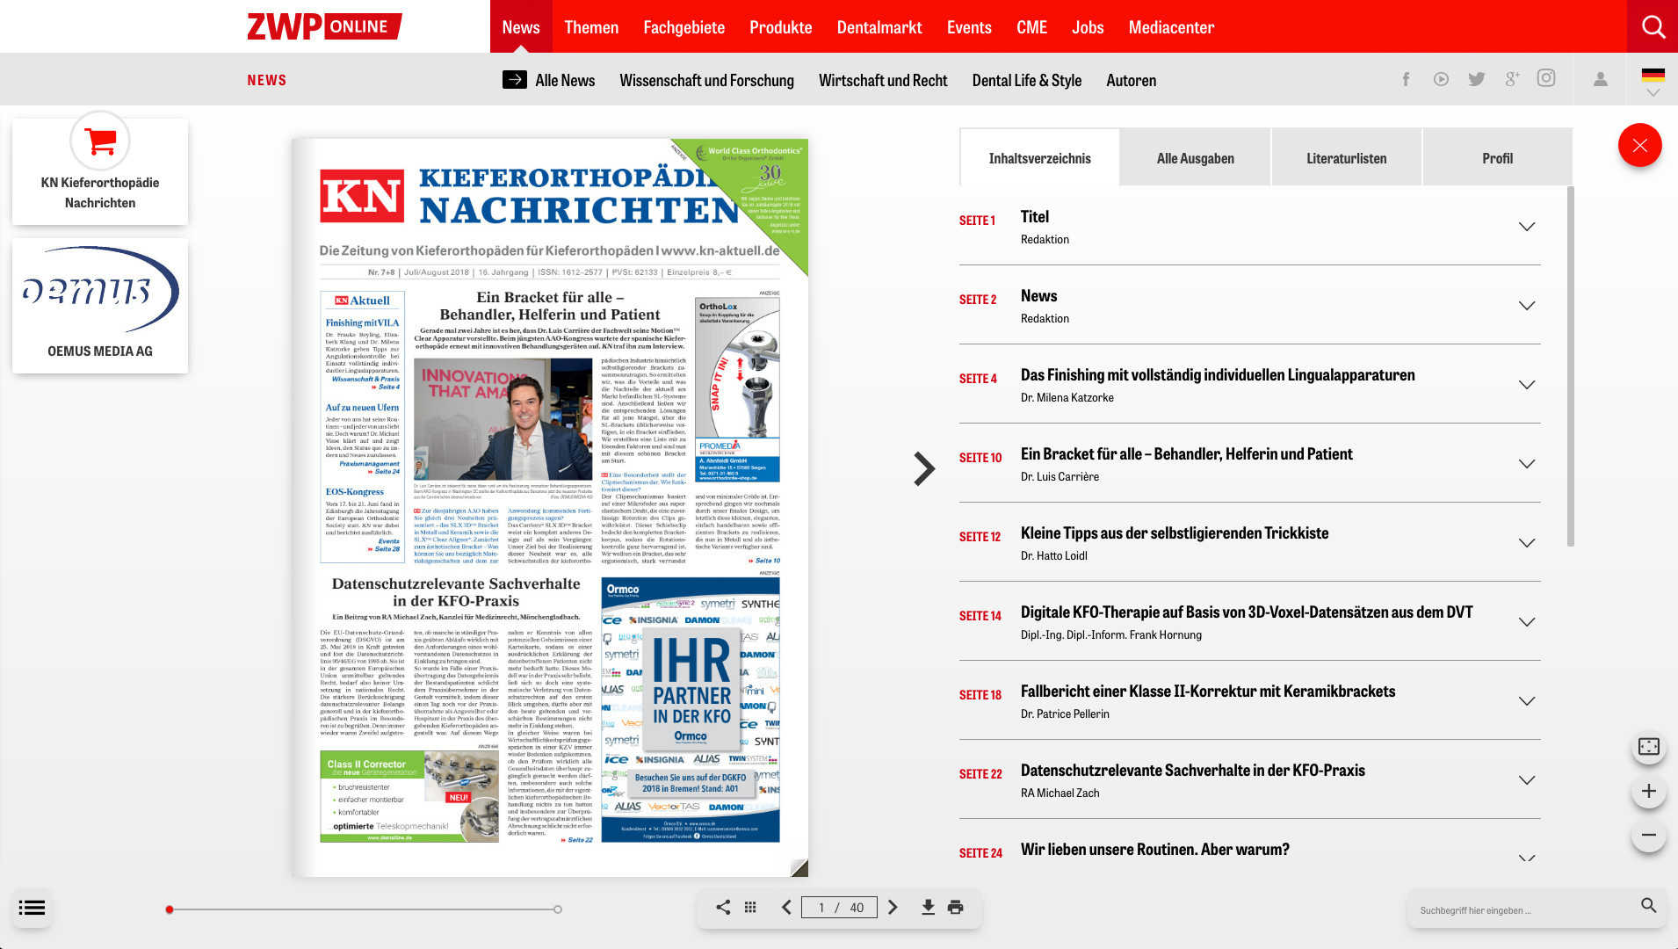Open the user account icon
Screen dimensions: 1678x949
pos(1601,79)
